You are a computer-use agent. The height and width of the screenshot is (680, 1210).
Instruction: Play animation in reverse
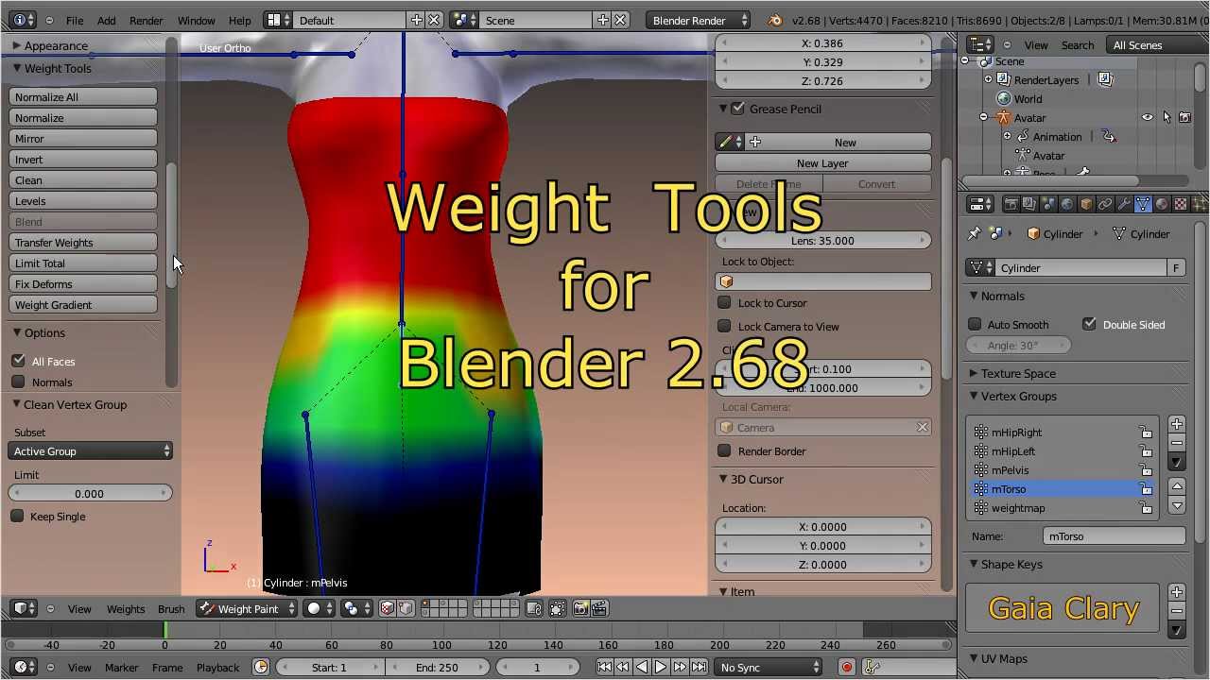642,667
